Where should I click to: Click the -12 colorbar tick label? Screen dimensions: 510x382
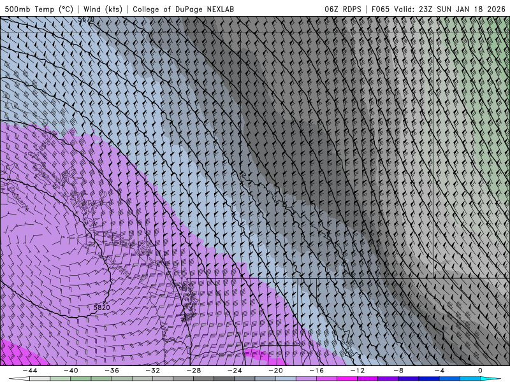click(358, 371)
